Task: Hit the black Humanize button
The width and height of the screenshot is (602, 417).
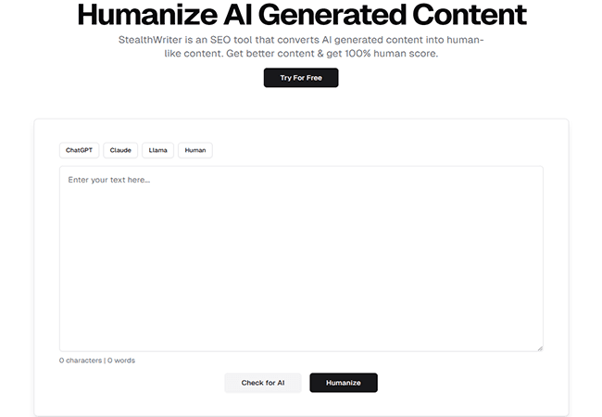Action: 344,383
